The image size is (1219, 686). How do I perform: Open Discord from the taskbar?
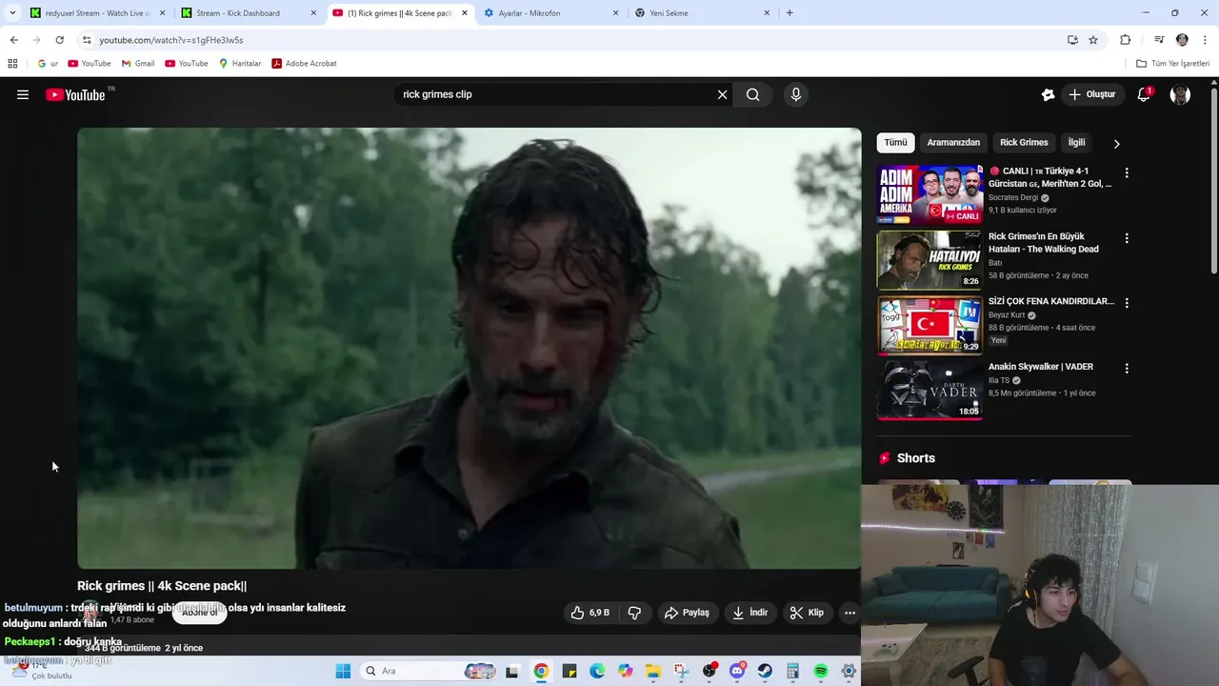click(737, 671)
